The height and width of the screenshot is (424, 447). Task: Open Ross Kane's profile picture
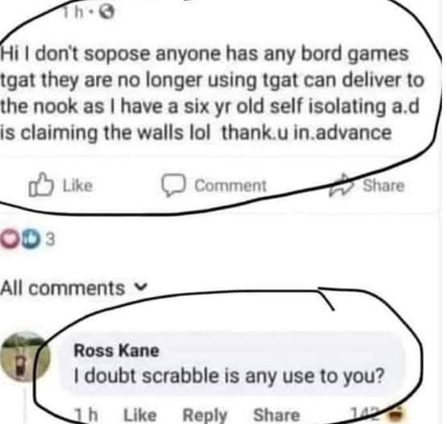[25, 356]
